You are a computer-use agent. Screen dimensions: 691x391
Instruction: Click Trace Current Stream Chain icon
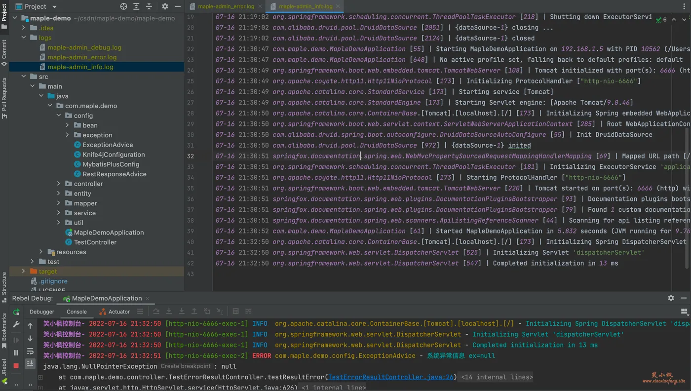248,312
